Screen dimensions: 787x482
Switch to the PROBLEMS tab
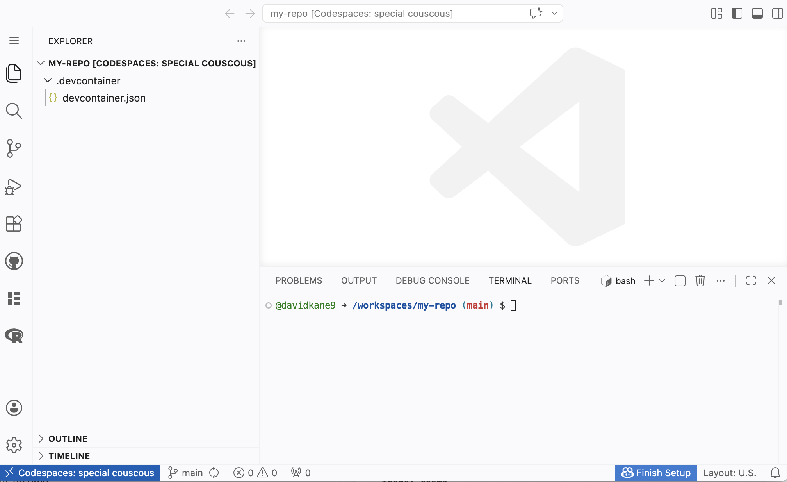(x=299, y=281)
